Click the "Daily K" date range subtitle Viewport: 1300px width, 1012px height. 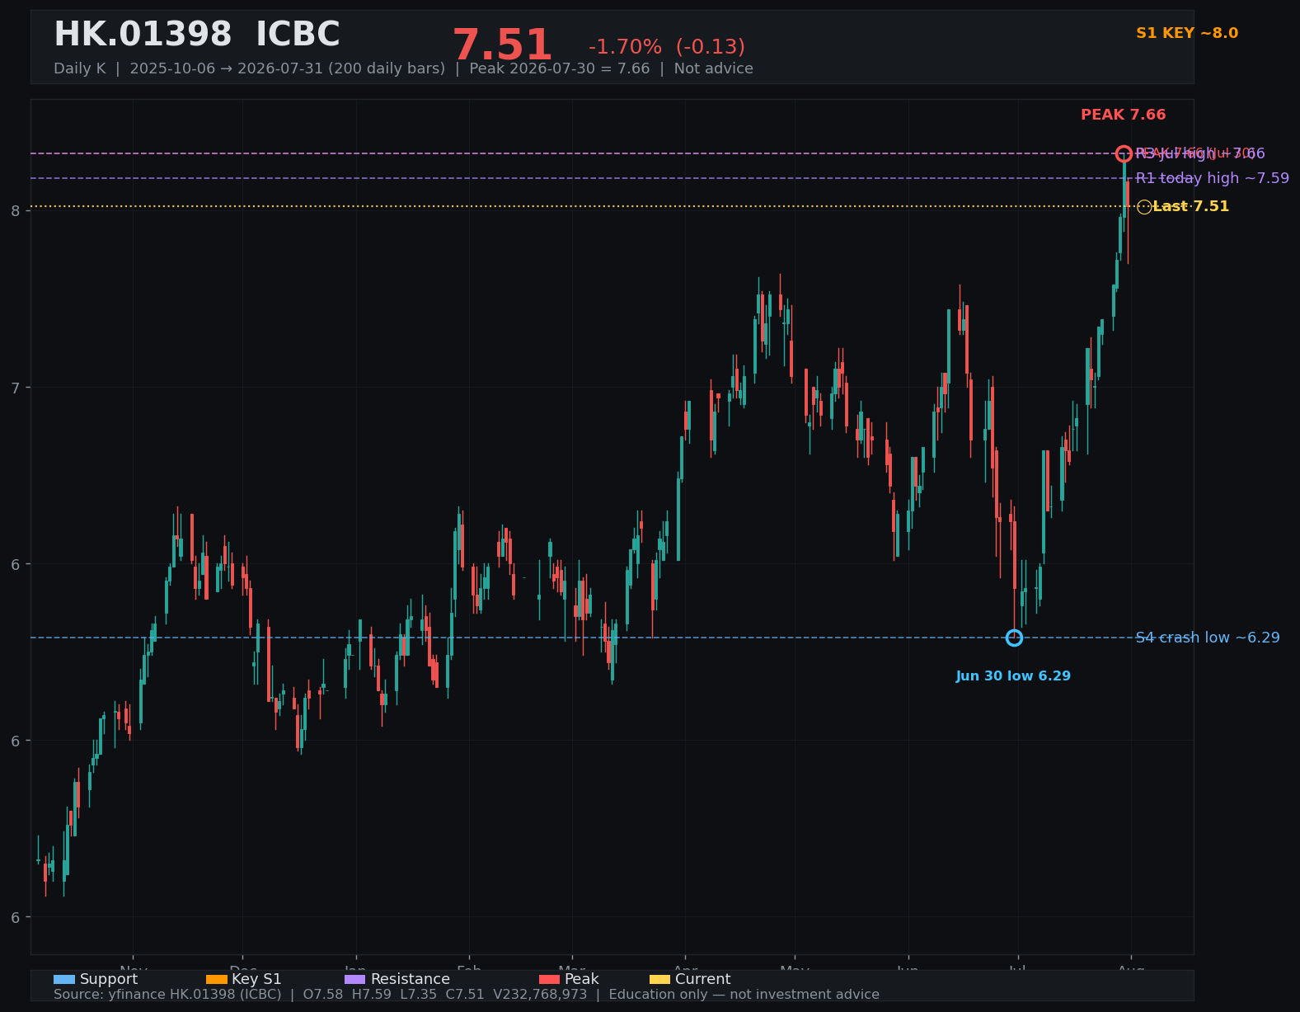[403, 68]
